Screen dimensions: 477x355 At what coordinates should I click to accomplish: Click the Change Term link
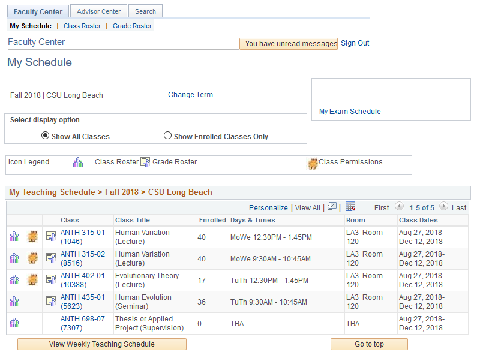pos(190,95)
